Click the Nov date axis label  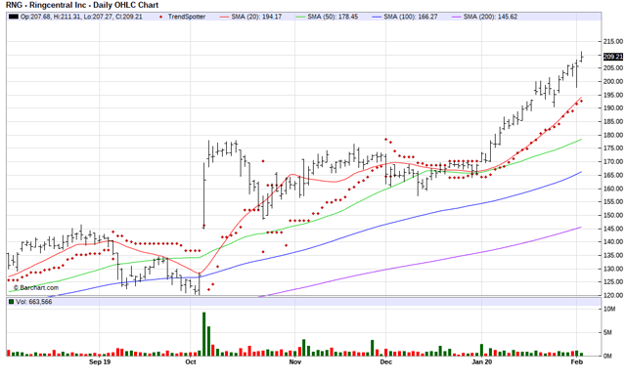pyautogui.click(x=295, y=362)
